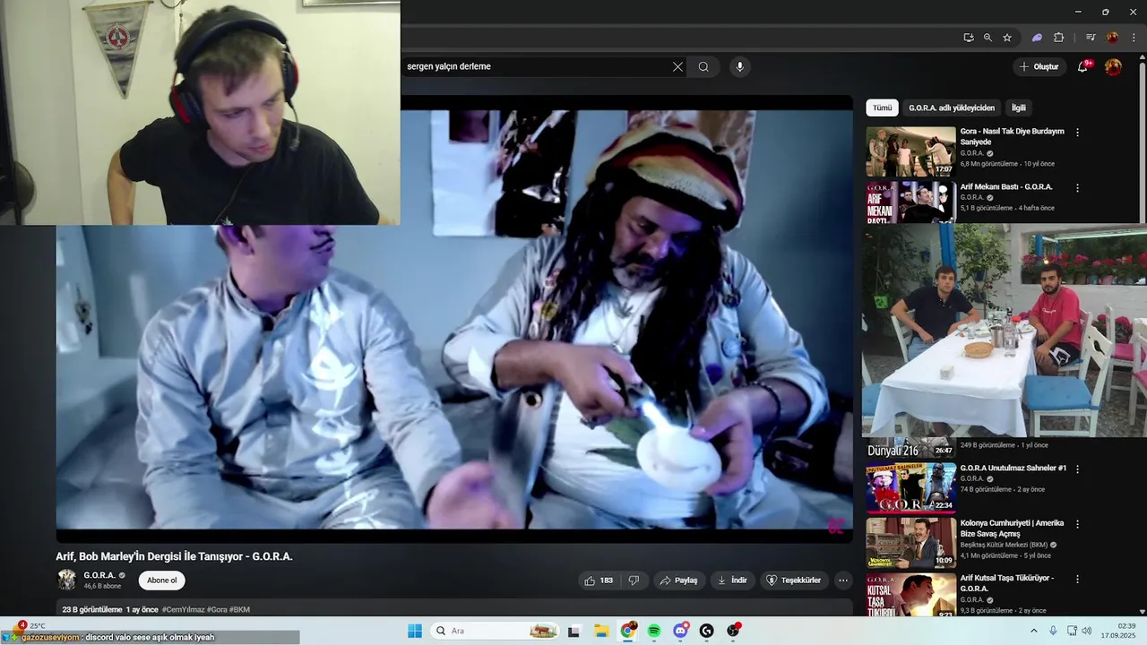Click the install app icon in address bar
The image size is (1147, 645).
[x=969, y=38]
